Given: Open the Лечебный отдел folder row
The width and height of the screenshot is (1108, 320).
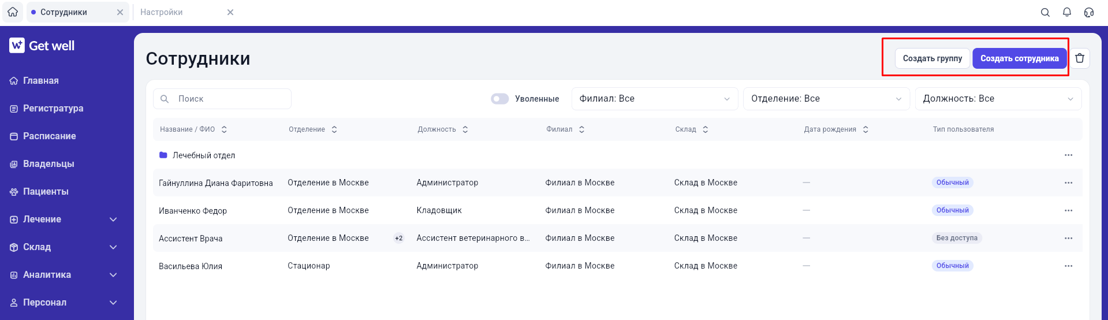Looking at the screenshot, I should coord(618,155).
